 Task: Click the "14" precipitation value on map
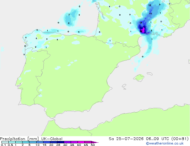(150, 13)
